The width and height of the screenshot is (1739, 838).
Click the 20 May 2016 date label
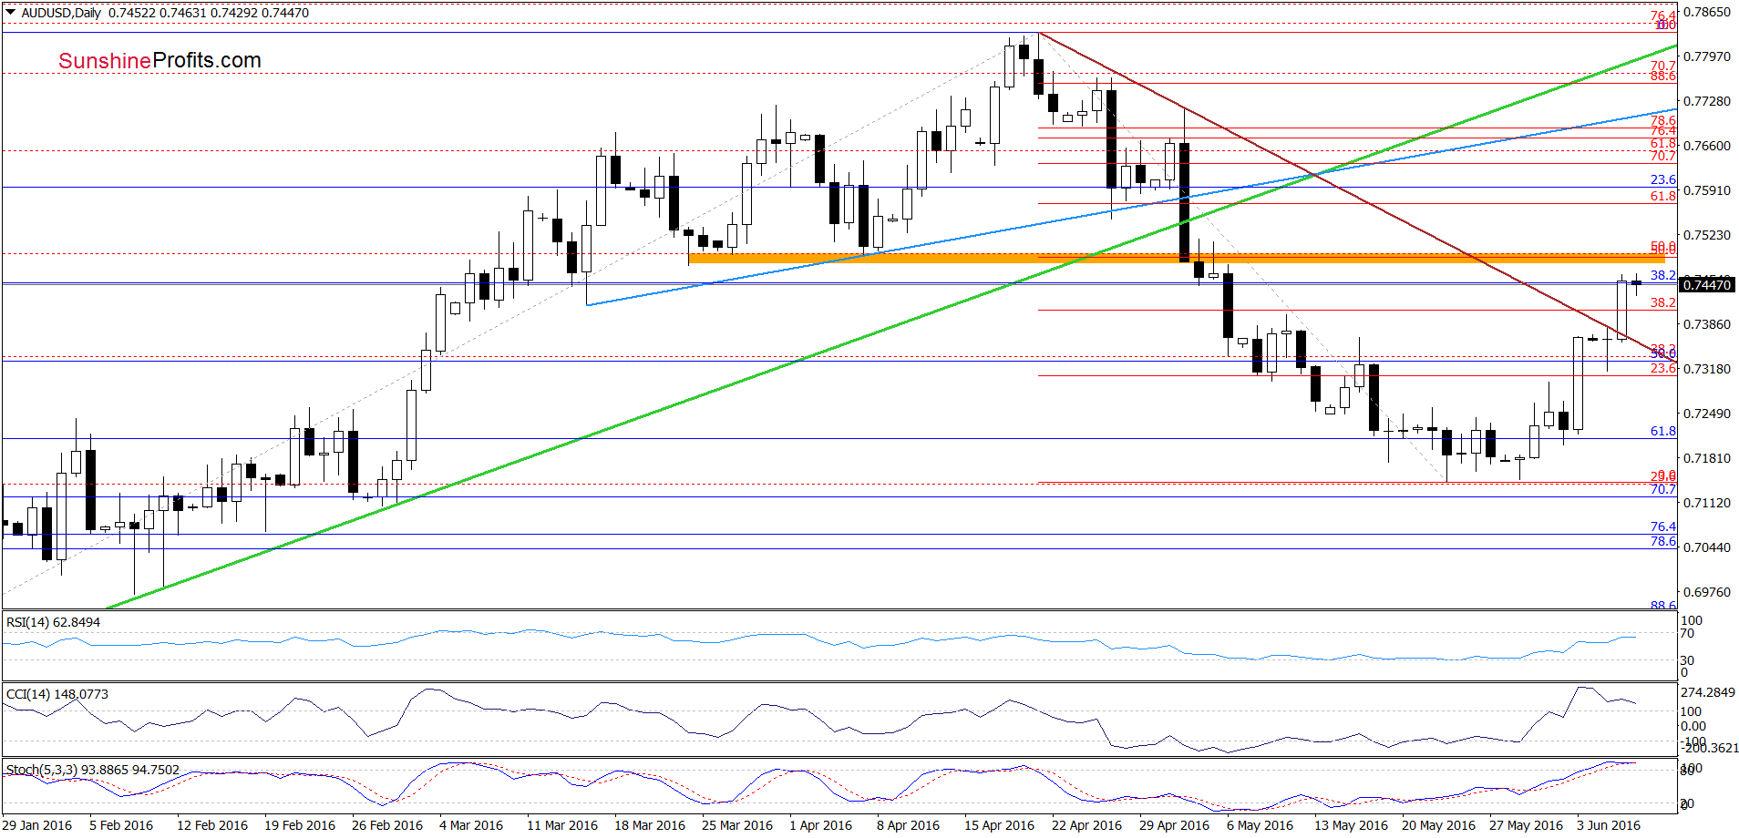[1439, 825]
